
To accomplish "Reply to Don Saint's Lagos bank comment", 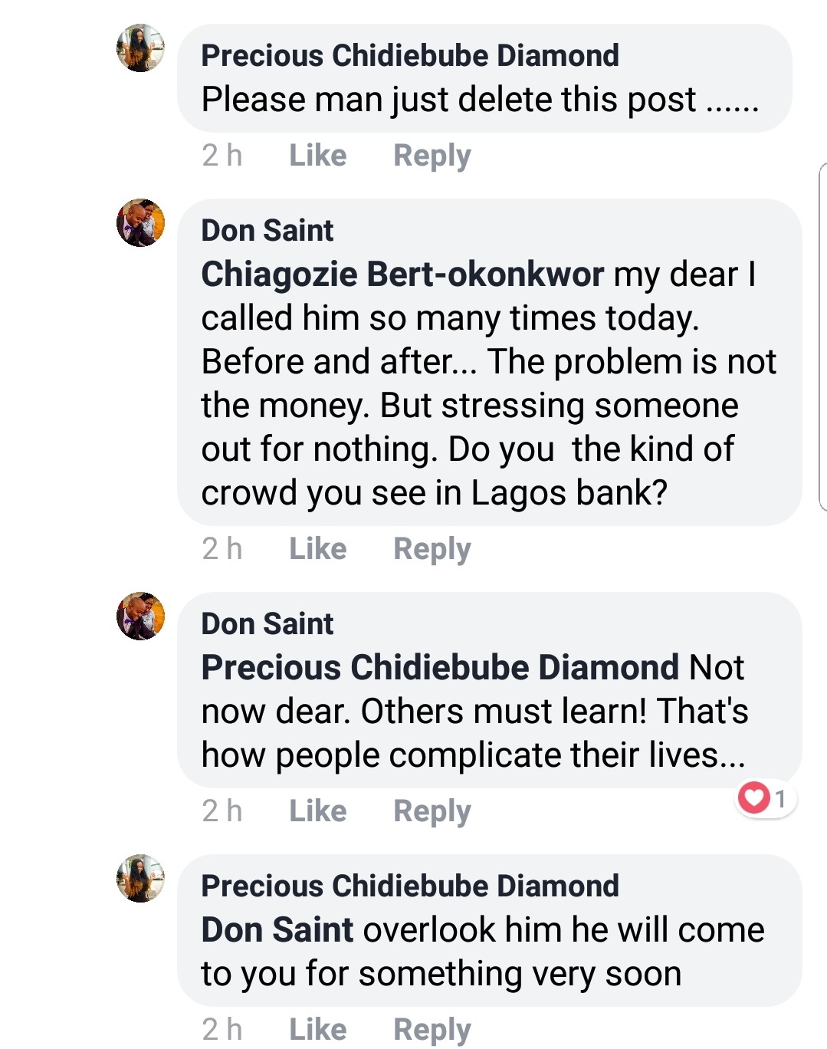I will pyautogui.click(x=432, y=549).
